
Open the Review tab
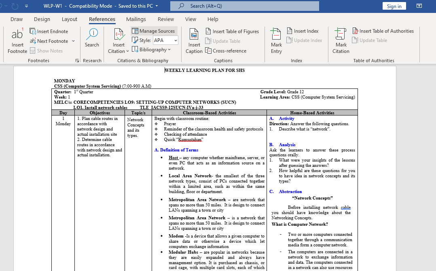(166, 19)
